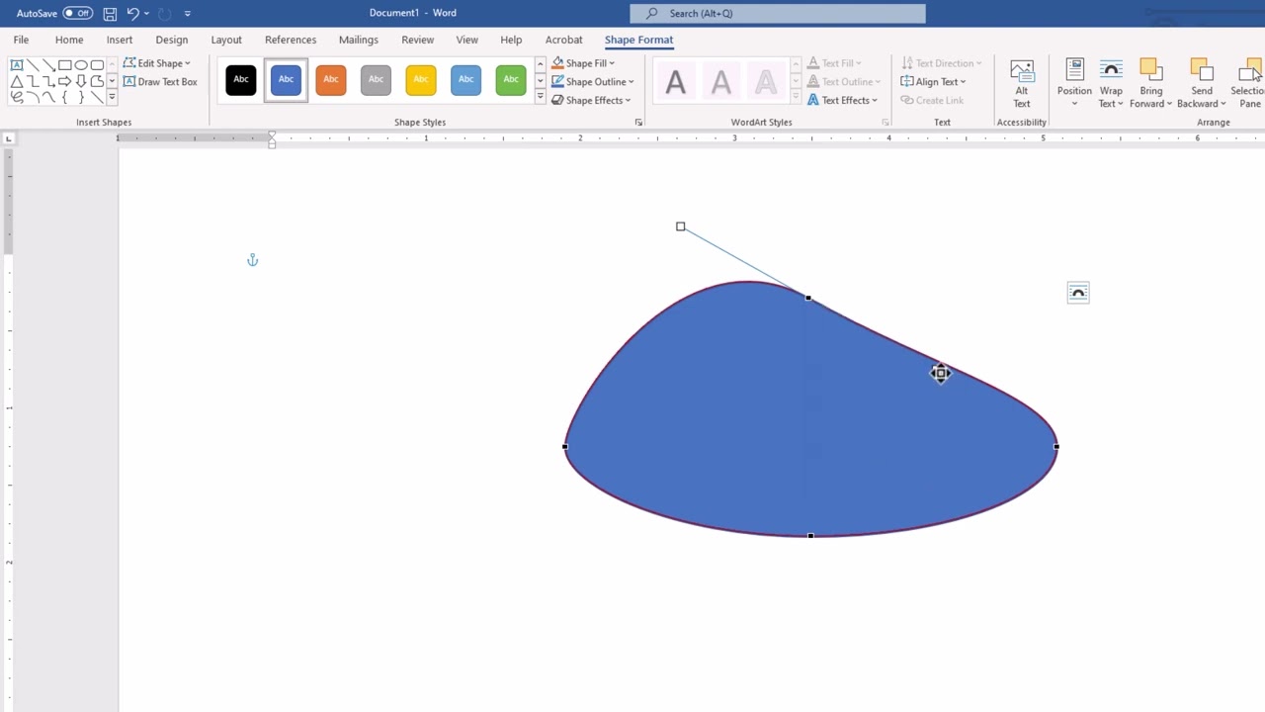Click the Bring Forward icon
This screenshot has height=712, width=1265.
(1150, 69)
